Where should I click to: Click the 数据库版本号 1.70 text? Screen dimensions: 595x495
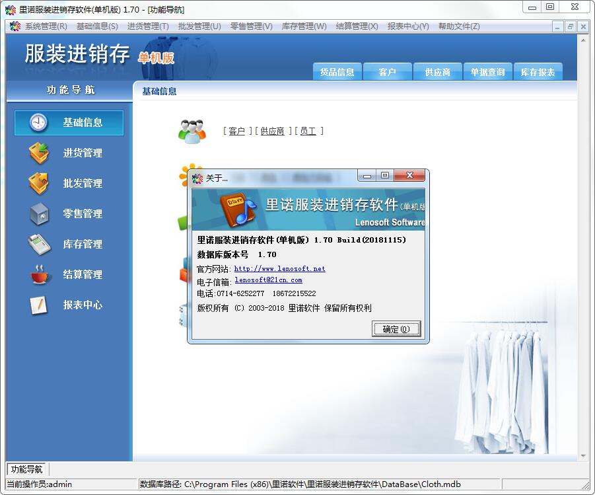[x=237, y=254]
